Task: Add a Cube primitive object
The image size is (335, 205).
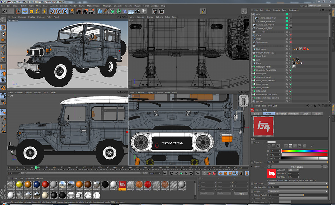Action: 100,11
